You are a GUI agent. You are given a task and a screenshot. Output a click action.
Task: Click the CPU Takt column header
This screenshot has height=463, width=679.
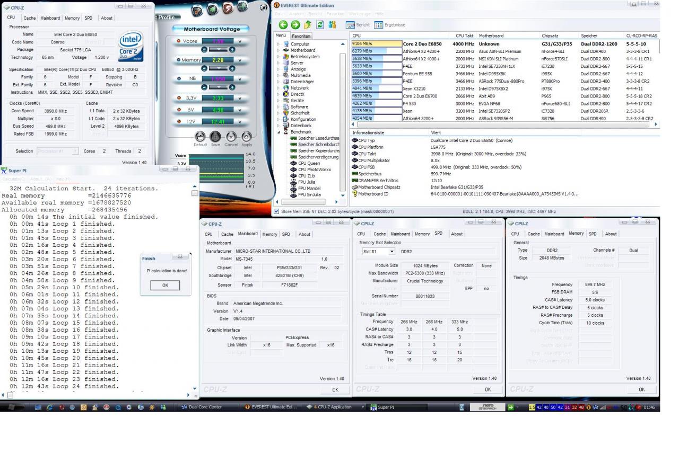(465, 35)
